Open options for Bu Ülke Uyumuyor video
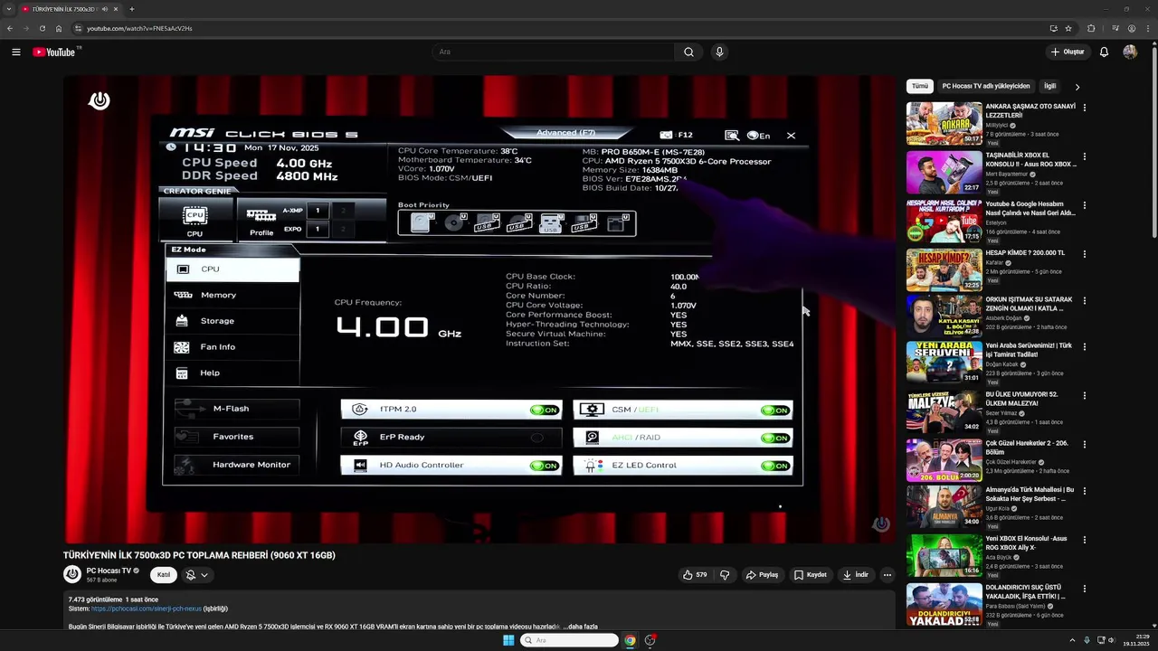Screen dimensions: 1158x651 point(1084,395)
